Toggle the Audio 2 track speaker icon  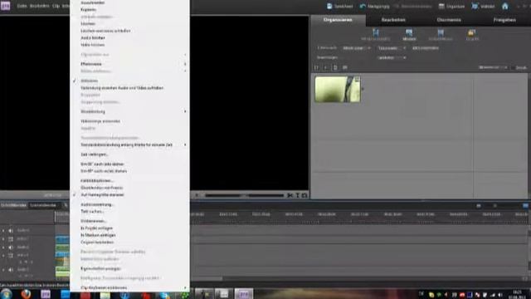tap(11, 248)
